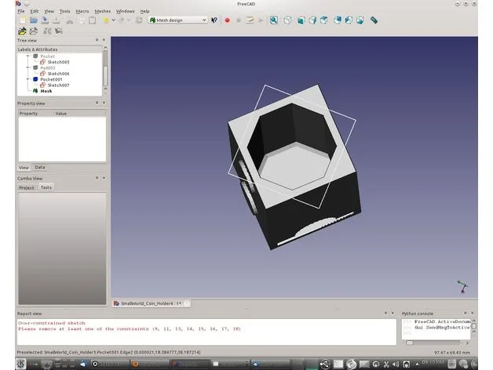Collapse the Pocket tree node

click(28, 56)
